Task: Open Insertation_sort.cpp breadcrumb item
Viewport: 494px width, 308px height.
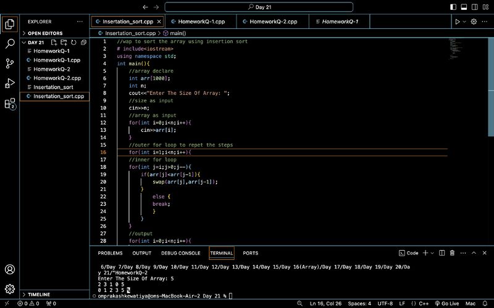Action: tap(127, 33)
